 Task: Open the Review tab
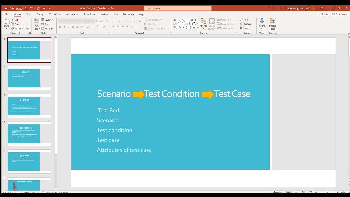click(104, 14)
